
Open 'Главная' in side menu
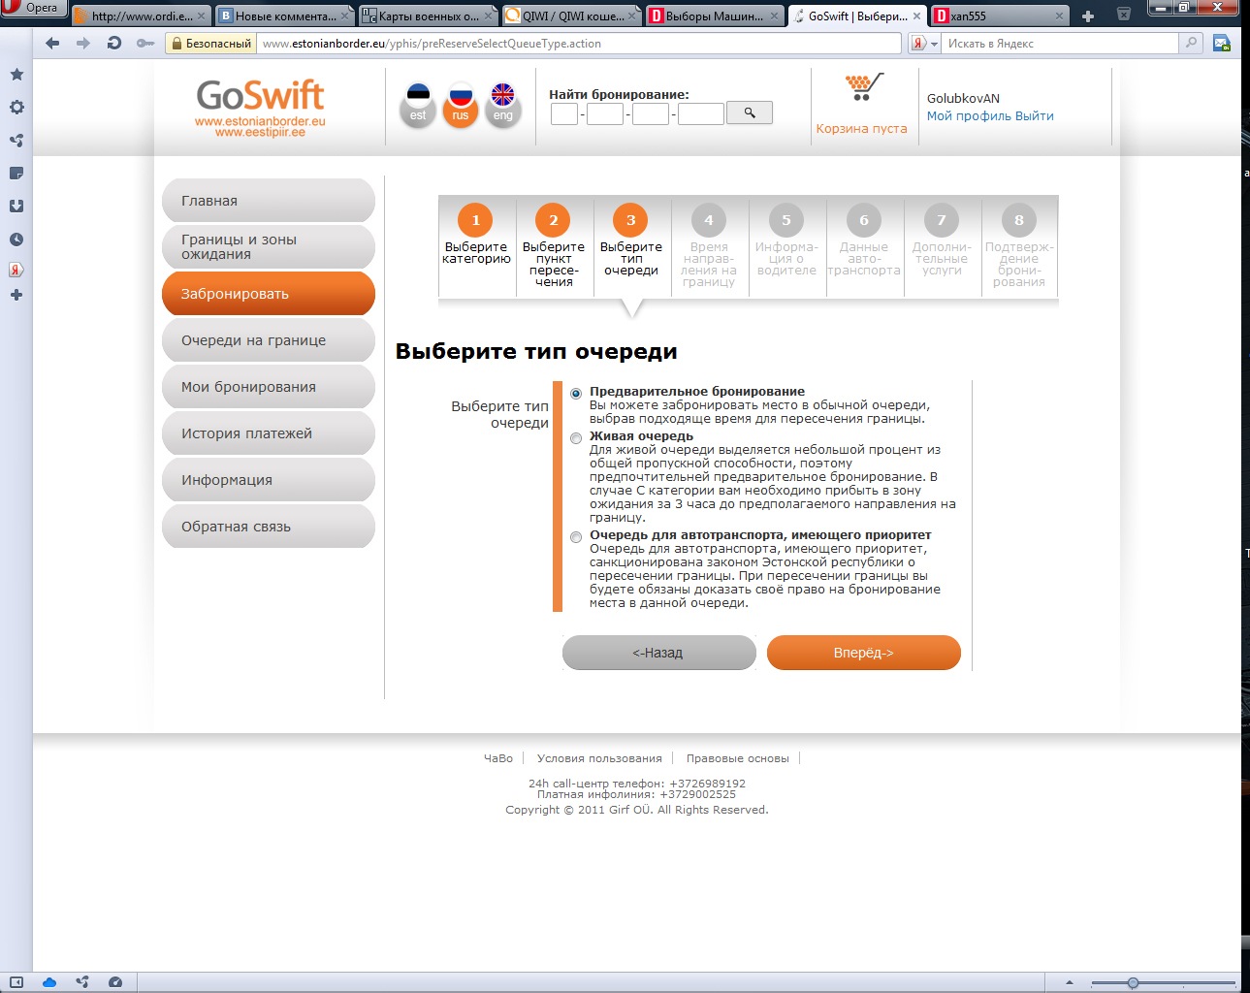pos(269,201)
